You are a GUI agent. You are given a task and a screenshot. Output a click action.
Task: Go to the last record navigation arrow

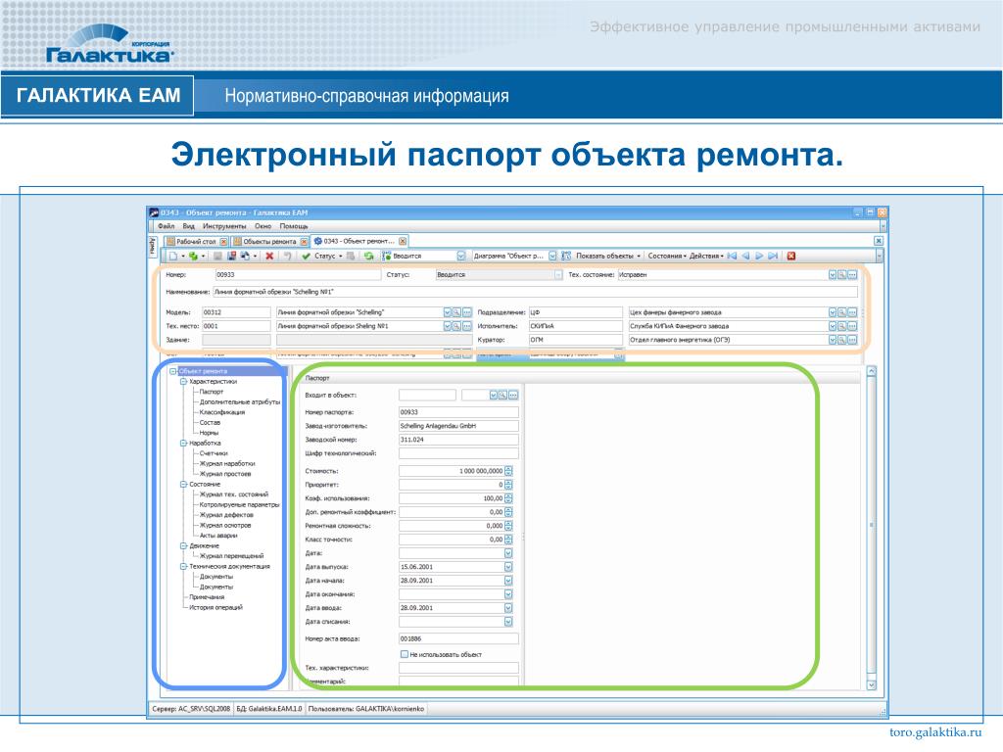click(x=773, y=256)
